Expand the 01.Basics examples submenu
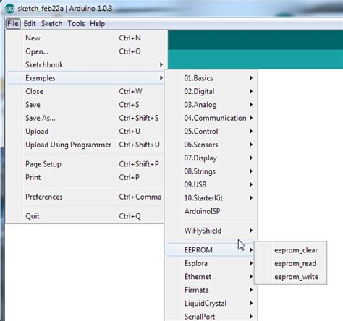The height and width of the screenshot is (321, 343). tap(211, 78)
